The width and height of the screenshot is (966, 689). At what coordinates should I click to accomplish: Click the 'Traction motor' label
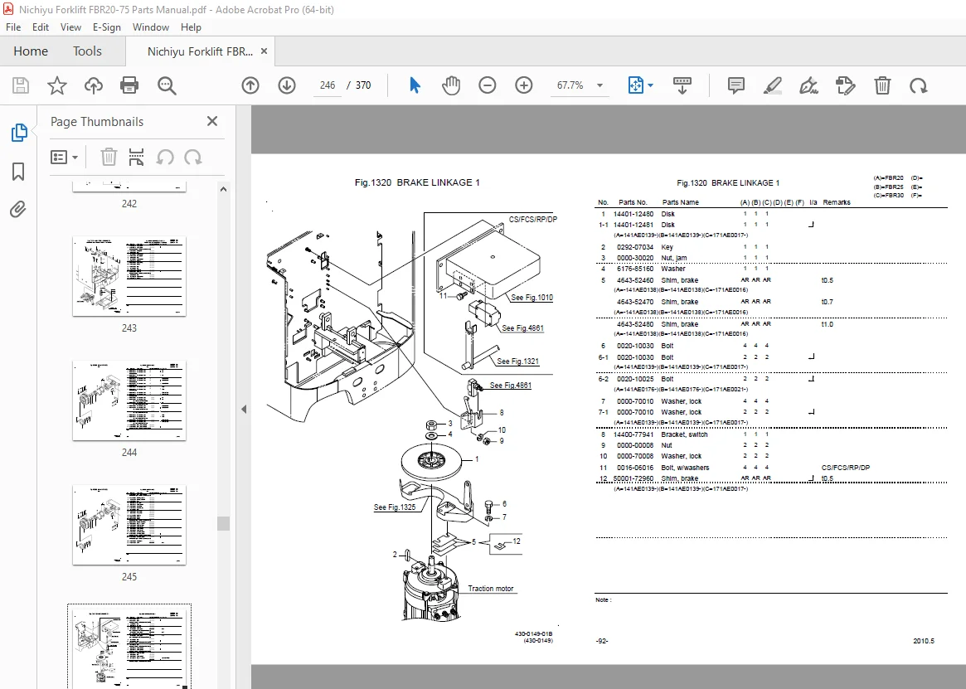pyautogui.click(x=490, y=589)
